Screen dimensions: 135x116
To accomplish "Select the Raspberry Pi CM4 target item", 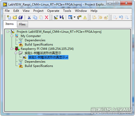I will click(47, 49).
